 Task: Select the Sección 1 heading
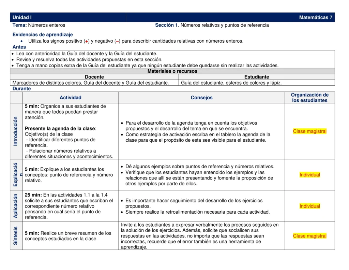(166, 25)
